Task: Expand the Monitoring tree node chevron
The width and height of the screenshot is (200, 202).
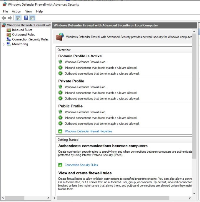Action: pos(4,44)
